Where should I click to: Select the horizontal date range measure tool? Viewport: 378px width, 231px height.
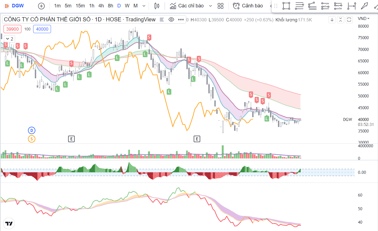(x=351, y=6)
